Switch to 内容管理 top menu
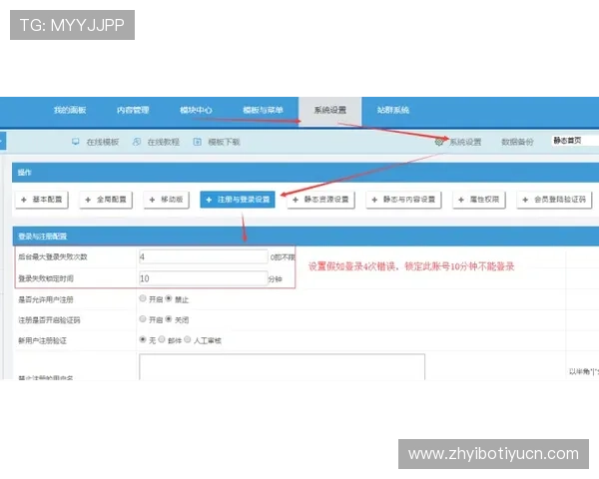Image resolution: width=599 pixels, height=479 pixels. pyautogui.click(x=133, y=110)
